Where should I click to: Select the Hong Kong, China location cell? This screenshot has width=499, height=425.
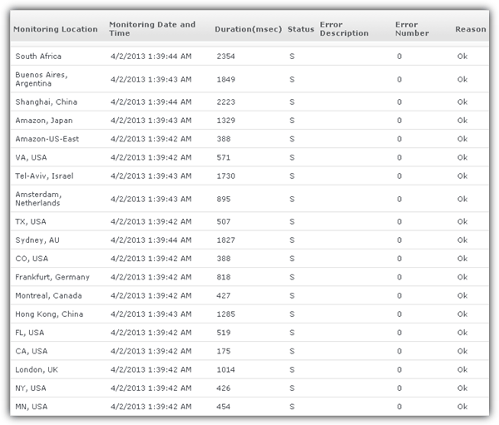49,314
